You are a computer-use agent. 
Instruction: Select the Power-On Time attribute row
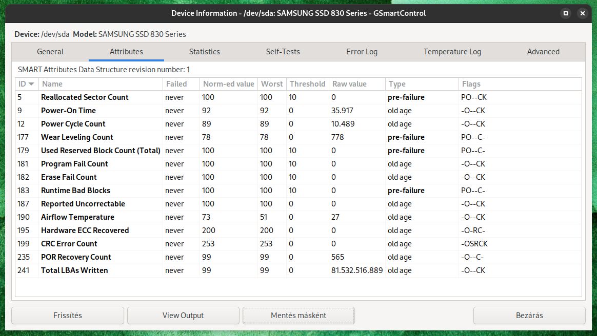298,111
